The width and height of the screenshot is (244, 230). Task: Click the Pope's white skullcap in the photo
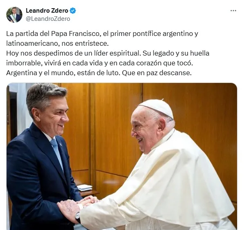tap(157, 107)
